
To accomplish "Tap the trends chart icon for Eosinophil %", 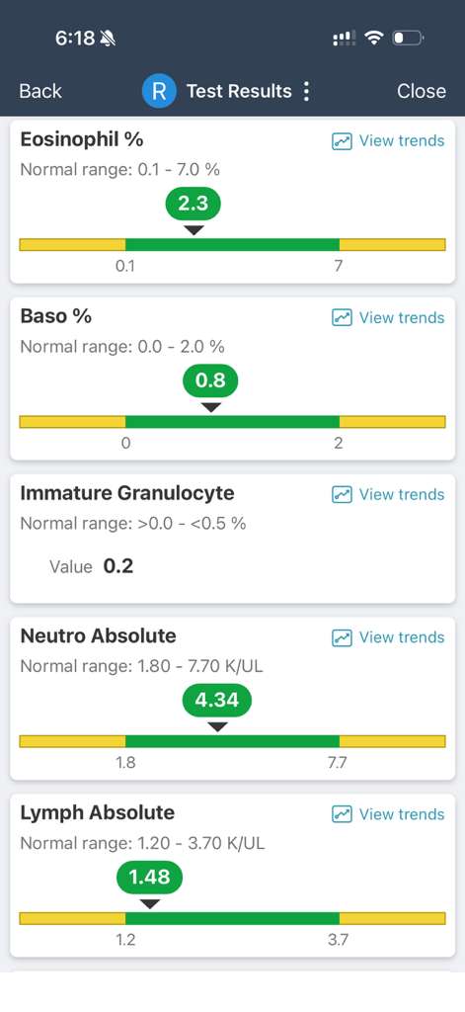I will click(342, 141).
